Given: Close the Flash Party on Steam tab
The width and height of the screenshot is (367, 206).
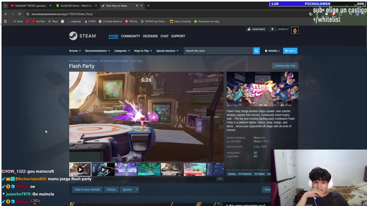Looking at the screenshot, I should [x=141, y=5].
